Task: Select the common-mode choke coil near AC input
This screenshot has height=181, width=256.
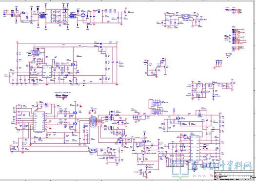Action: click(x=42, y=16)
